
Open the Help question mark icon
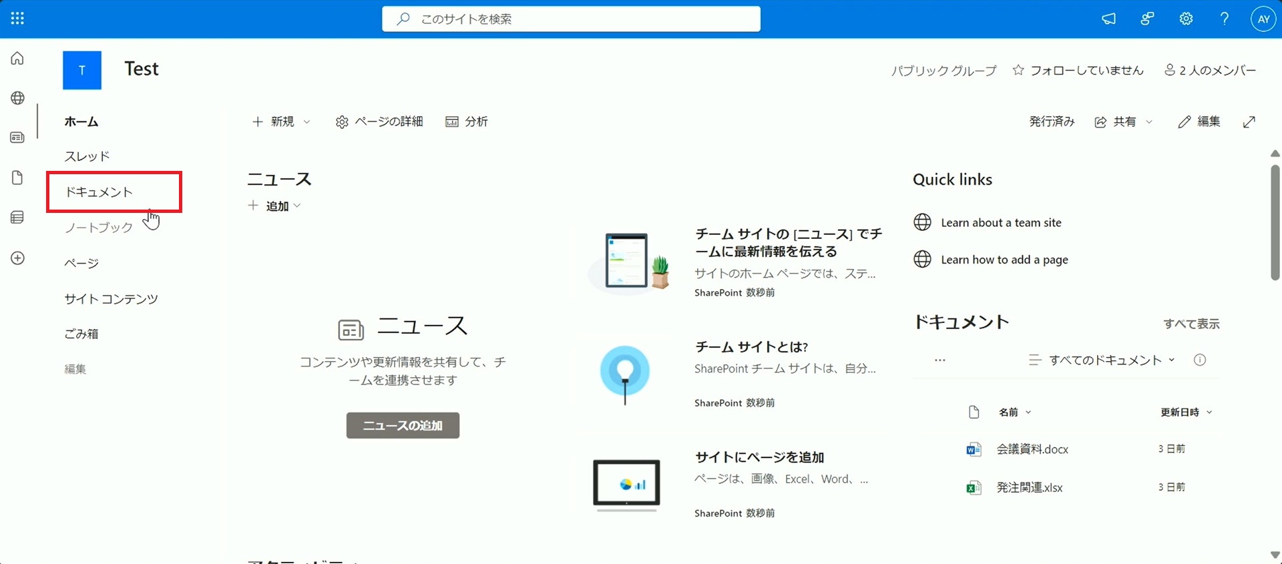coord(1225,19)
